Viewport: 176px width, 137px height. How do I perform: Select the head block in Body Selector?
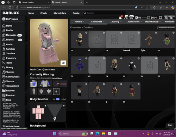38,107
